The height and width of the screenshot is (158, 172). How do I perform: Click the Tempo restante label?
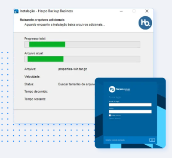tap(35, 99)
